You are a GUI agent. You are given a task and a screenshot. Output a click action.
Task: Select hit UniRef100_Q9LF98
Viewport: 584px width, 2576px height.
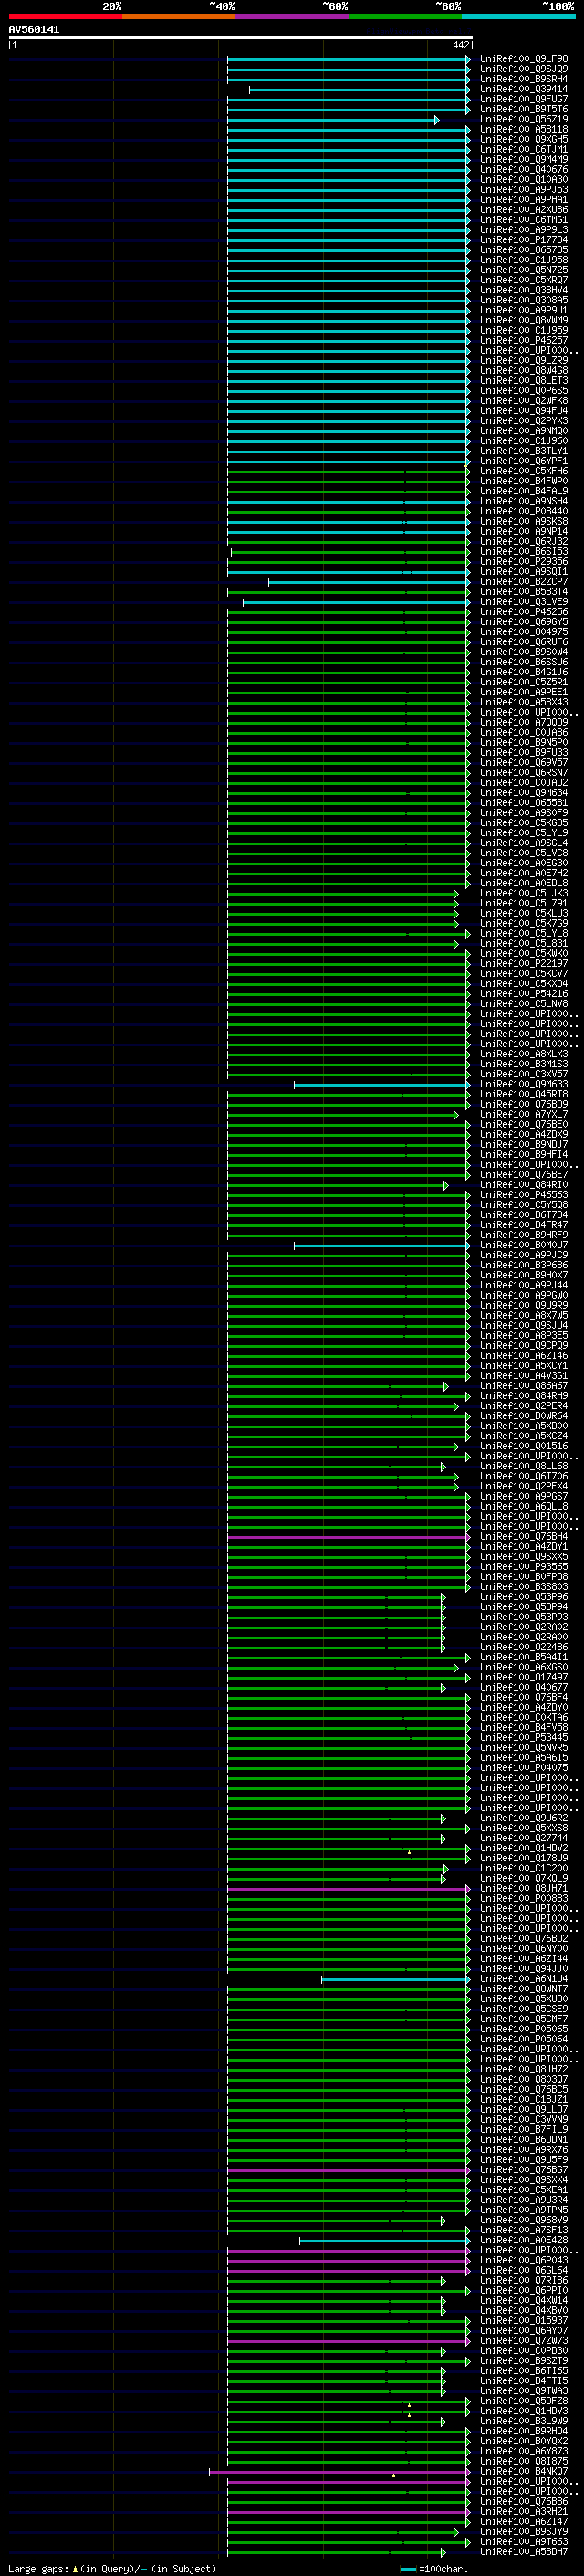pyautogui.click(x=524, y=59)
